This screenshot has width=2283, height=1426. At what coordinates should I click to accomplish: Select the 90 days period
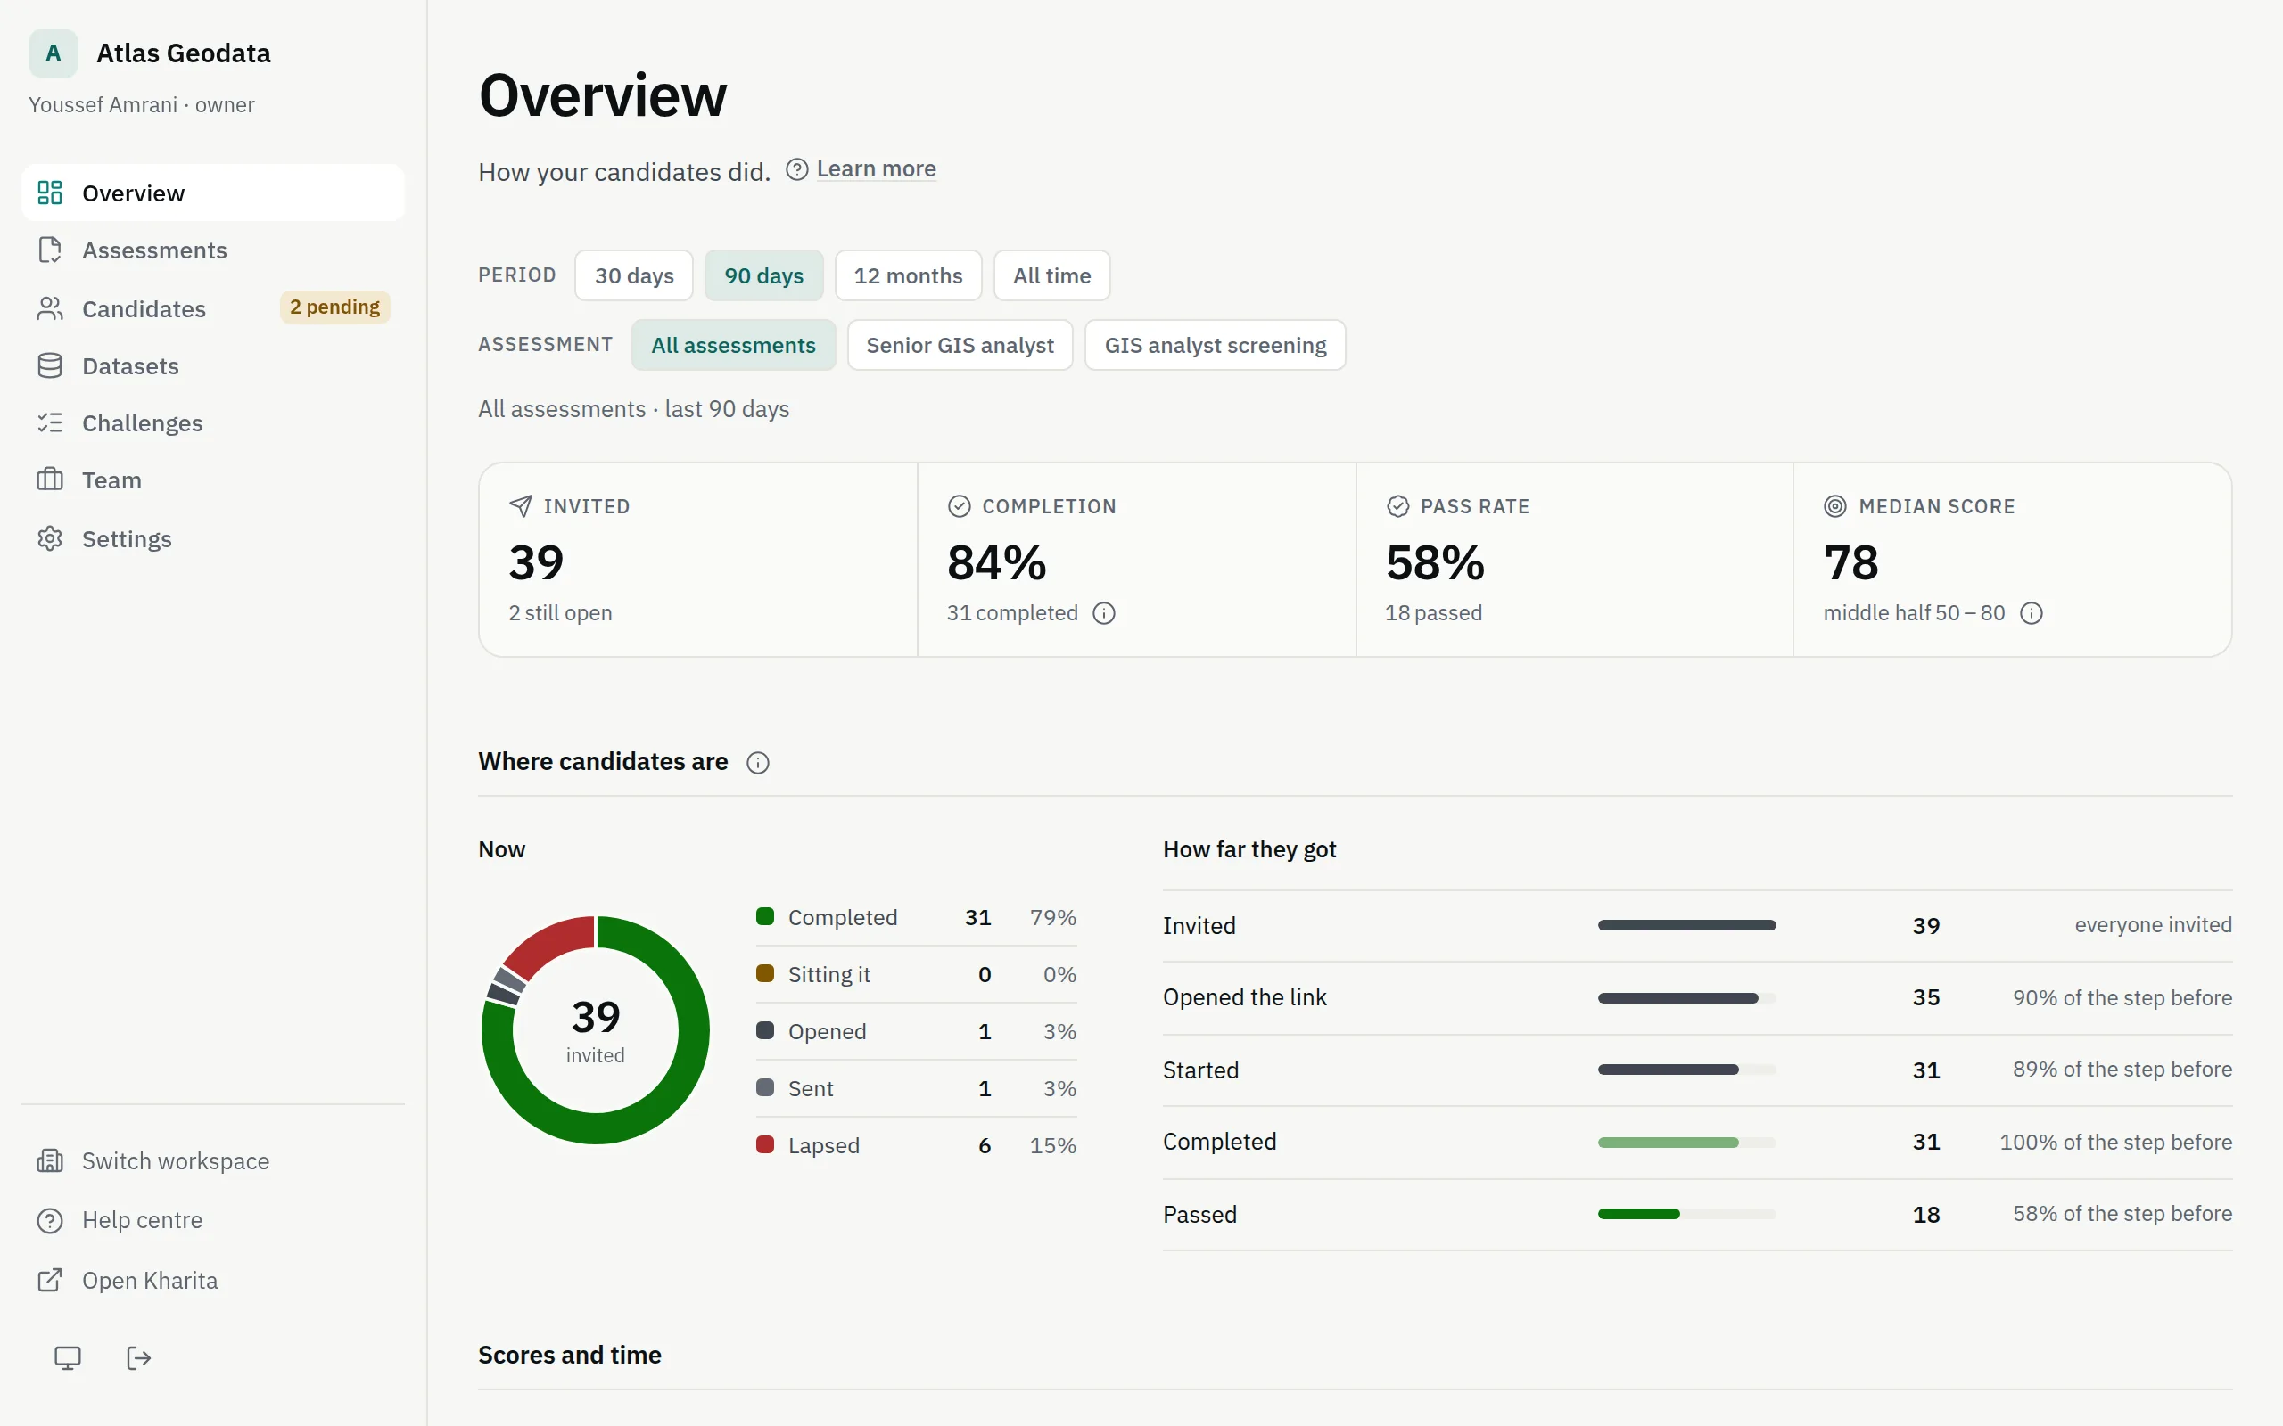764,275
